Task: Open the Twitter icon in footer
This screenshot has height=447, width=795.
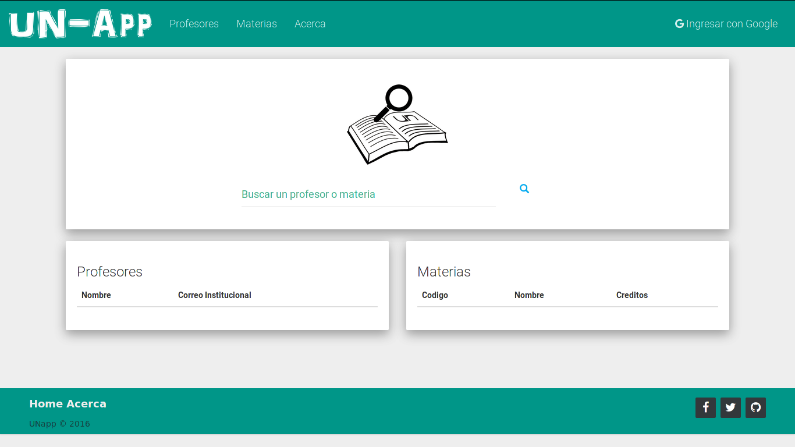Action: [x=730, y=407]
